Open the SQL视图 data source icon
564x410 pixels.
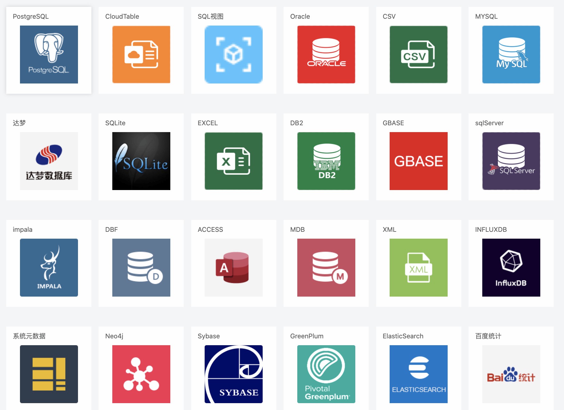tap(233, 55)
